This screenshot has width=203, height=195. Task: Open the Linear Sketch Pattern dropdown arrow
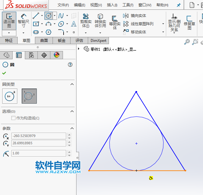[163, 24]
